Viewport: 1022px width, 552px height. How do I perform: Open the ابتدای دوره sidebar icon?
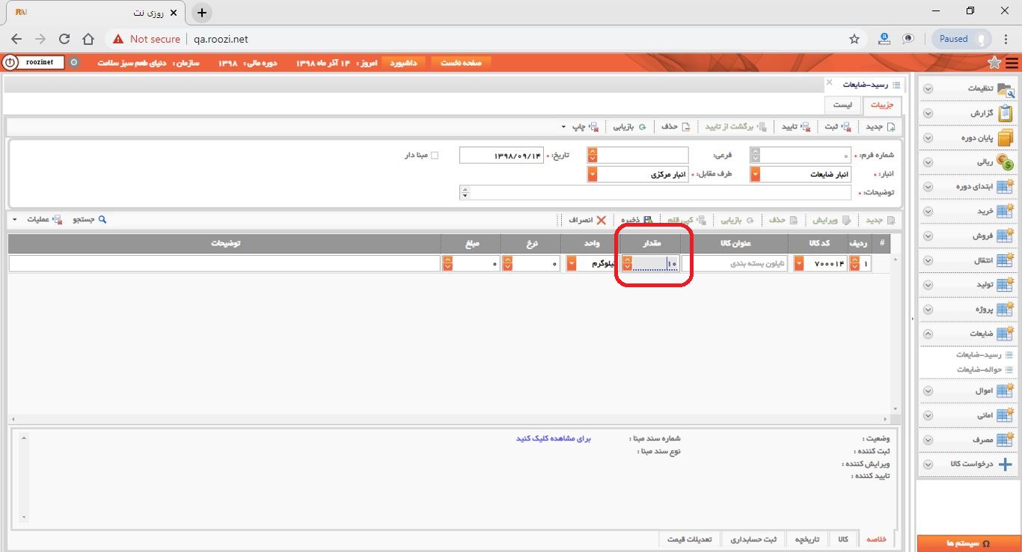[1006, 187]
